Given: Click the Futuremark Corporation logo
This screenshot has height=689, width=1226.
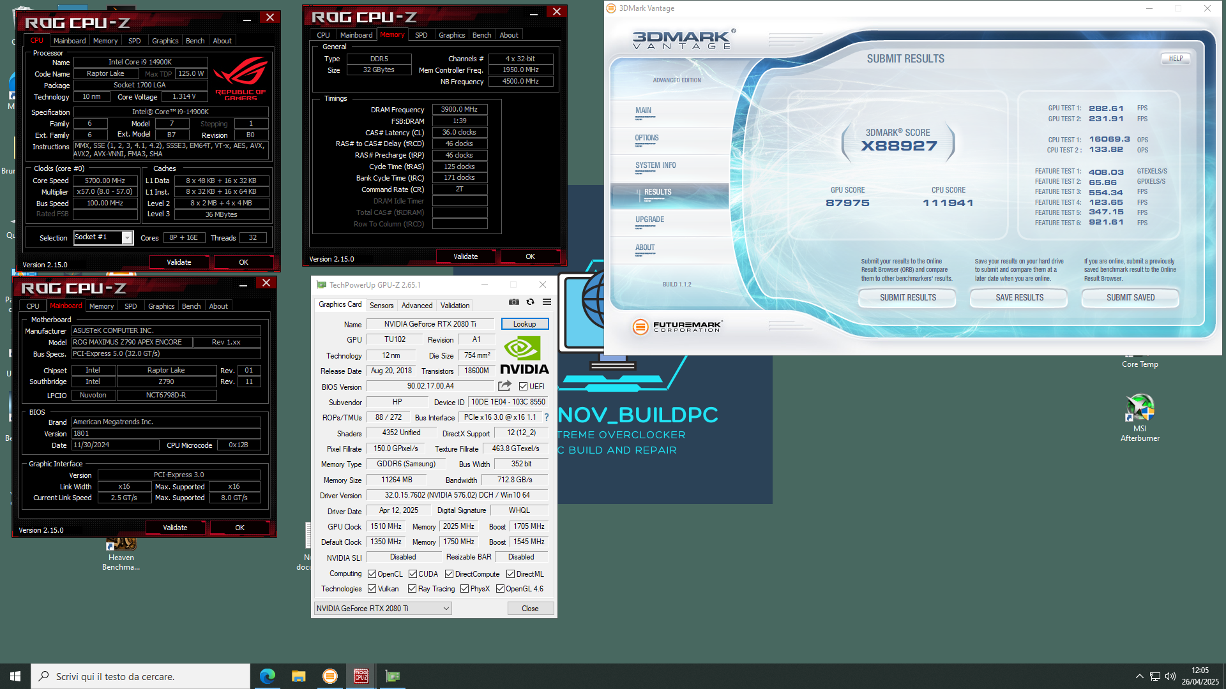Looking at the screenshot, I should click(677, 327).
